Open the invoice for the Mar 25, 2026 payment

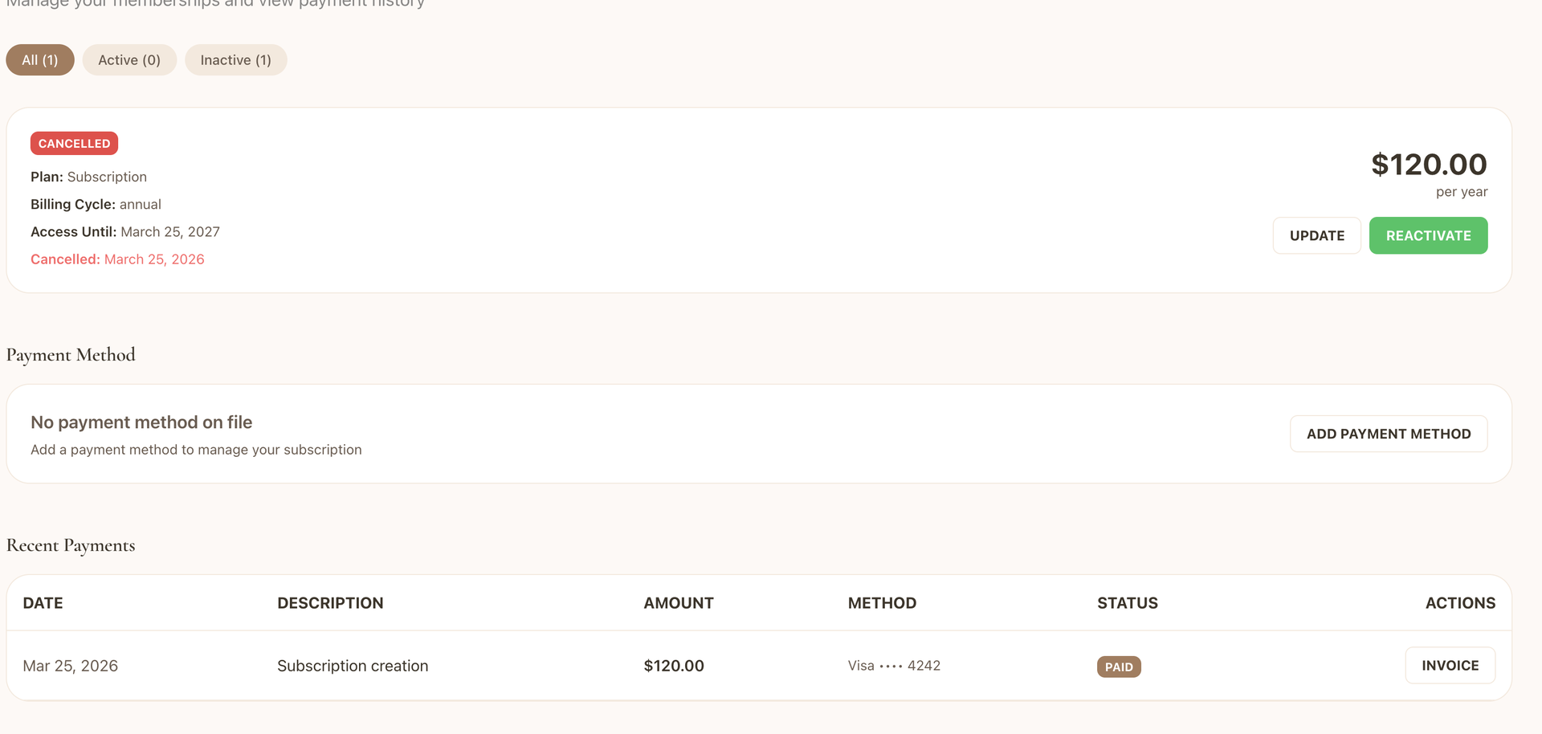point(1450,665)
